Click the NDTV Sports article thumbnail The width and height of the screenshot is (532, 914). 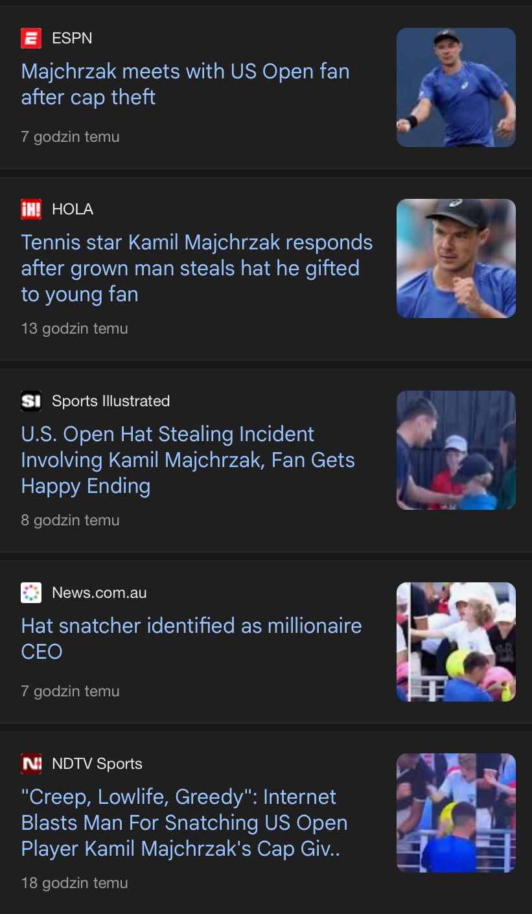(456, 813)
